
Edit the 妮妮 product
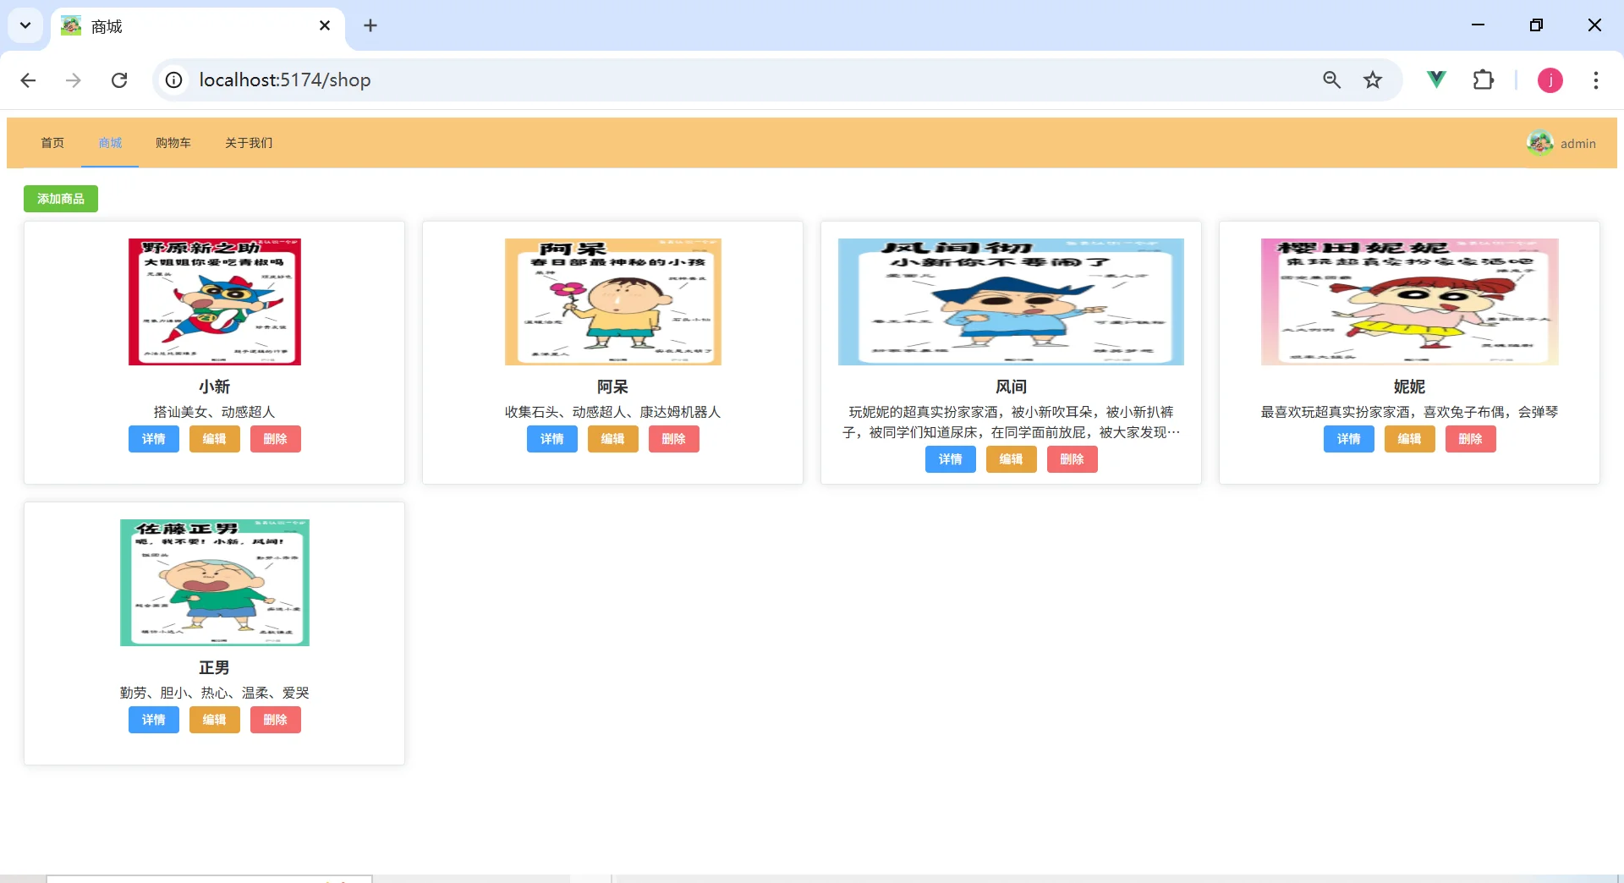click(x=1410, y=439)
